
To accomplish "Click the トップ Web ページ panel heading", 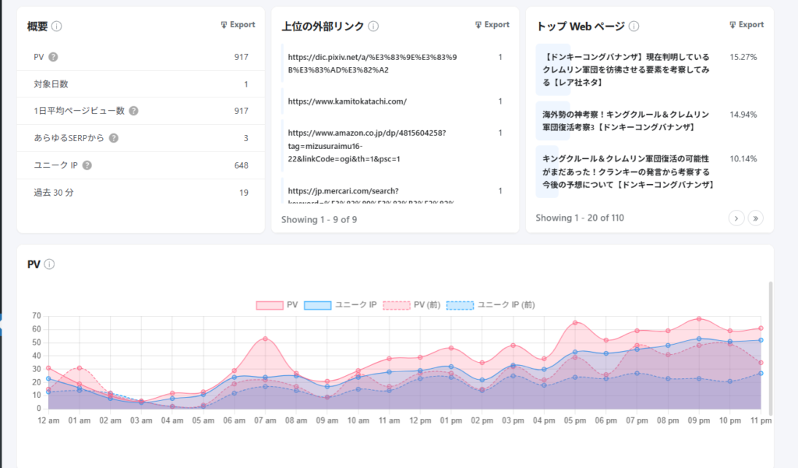I will pos(581,27).
